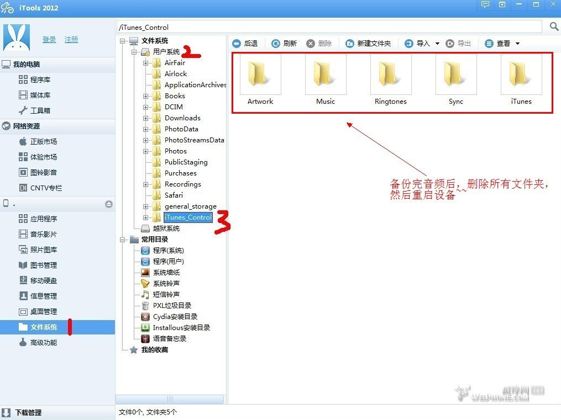
Task: Click the tree panel horizontal scrollbar
Action: 170,399
